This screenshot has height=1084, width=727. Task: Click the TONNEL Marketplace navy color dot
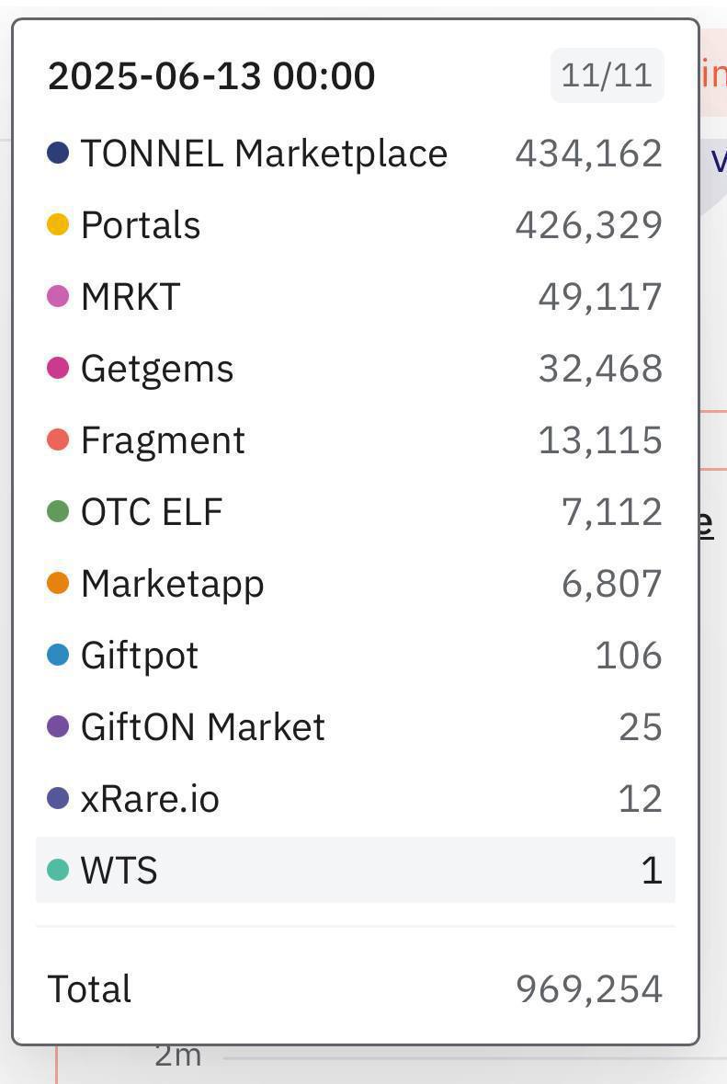pyautogui.click(x=58, y=153)
